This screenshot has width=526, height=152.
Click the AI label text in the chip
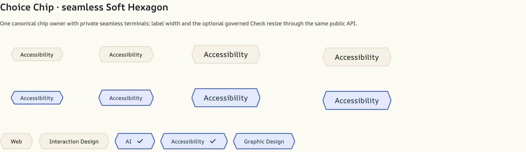tap(129, 141)
